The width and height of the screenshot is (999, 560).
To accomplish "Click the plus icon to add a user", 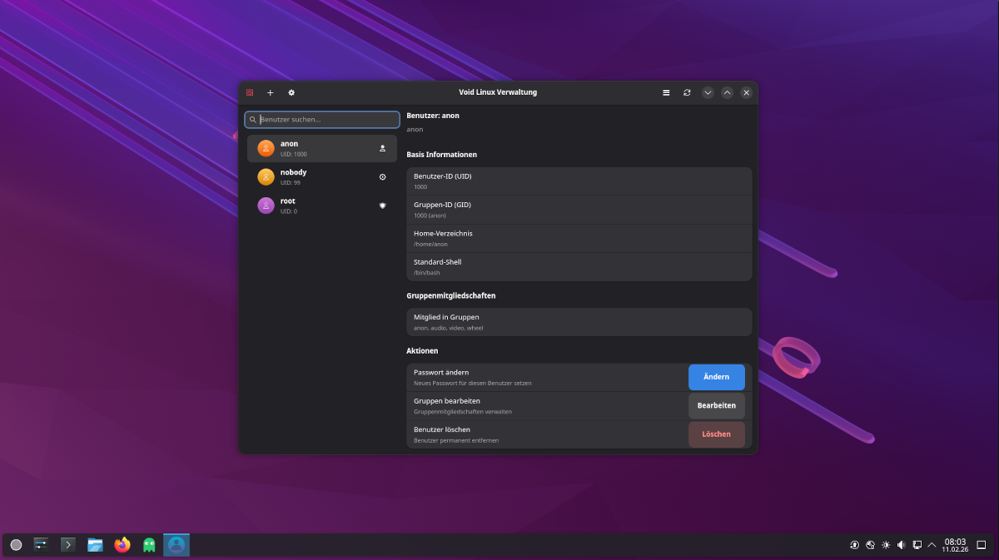I will (270, 92).
